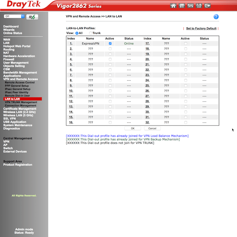Open USB Application menu
The height and width of the screenshot is (237, 237).
15,122
